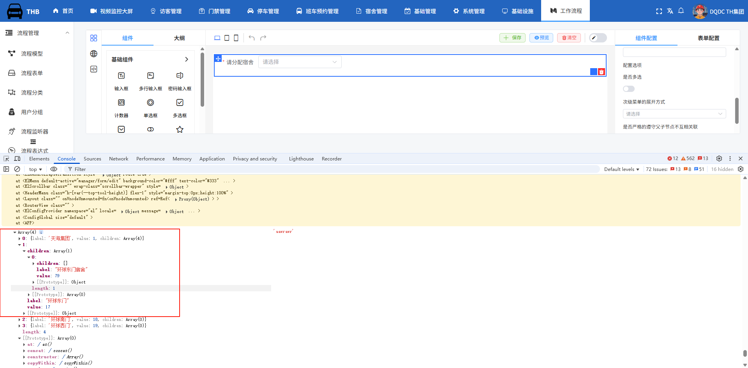This screenshot has width=748, height=368.
Task: Undo last designer action
Action: tap(252, 38)
